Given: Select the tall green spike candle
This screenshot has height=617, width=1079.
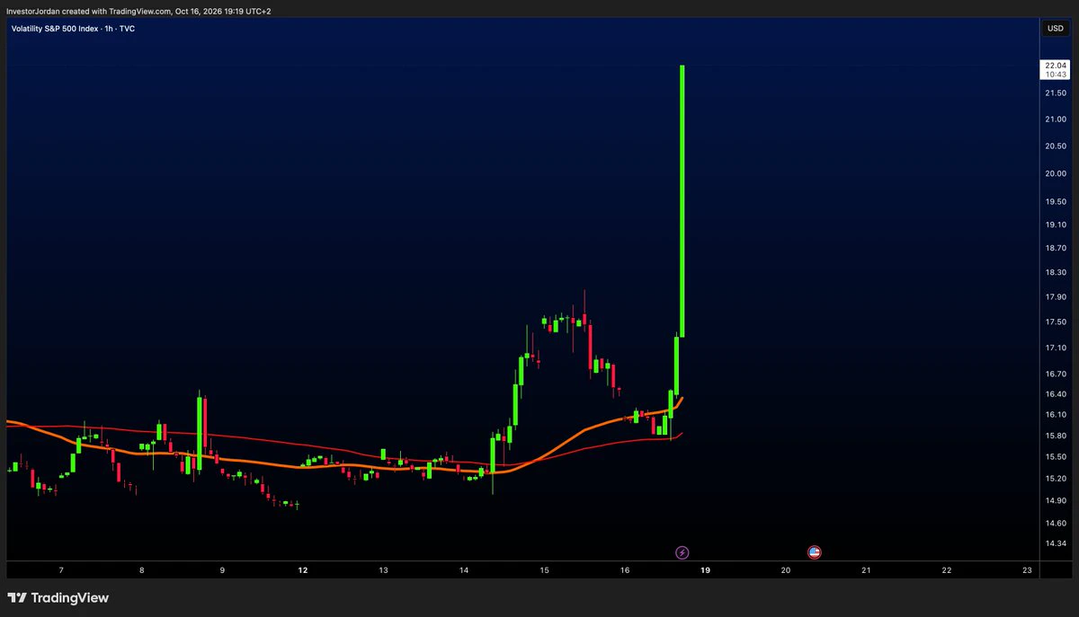Looking at the screenshot, I should [x=682, y=200].
